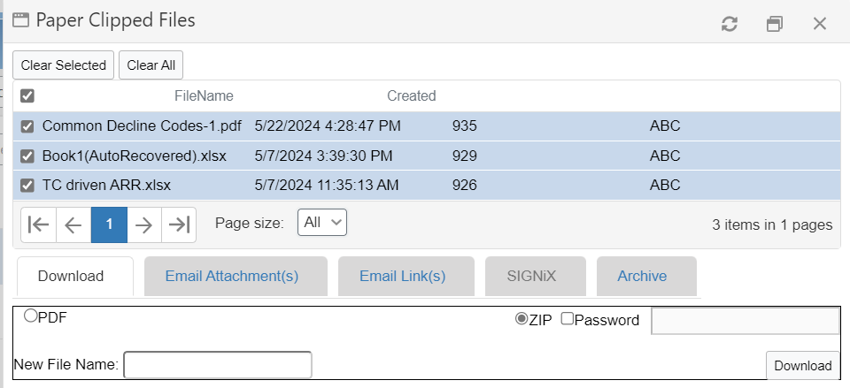Jump to last page of results
This screenshot has height=388, width=850.
[x=179, y=224]
